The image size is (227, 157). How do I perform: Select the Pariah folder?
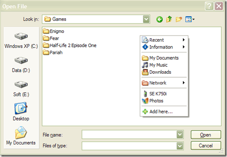pos(53,52)
